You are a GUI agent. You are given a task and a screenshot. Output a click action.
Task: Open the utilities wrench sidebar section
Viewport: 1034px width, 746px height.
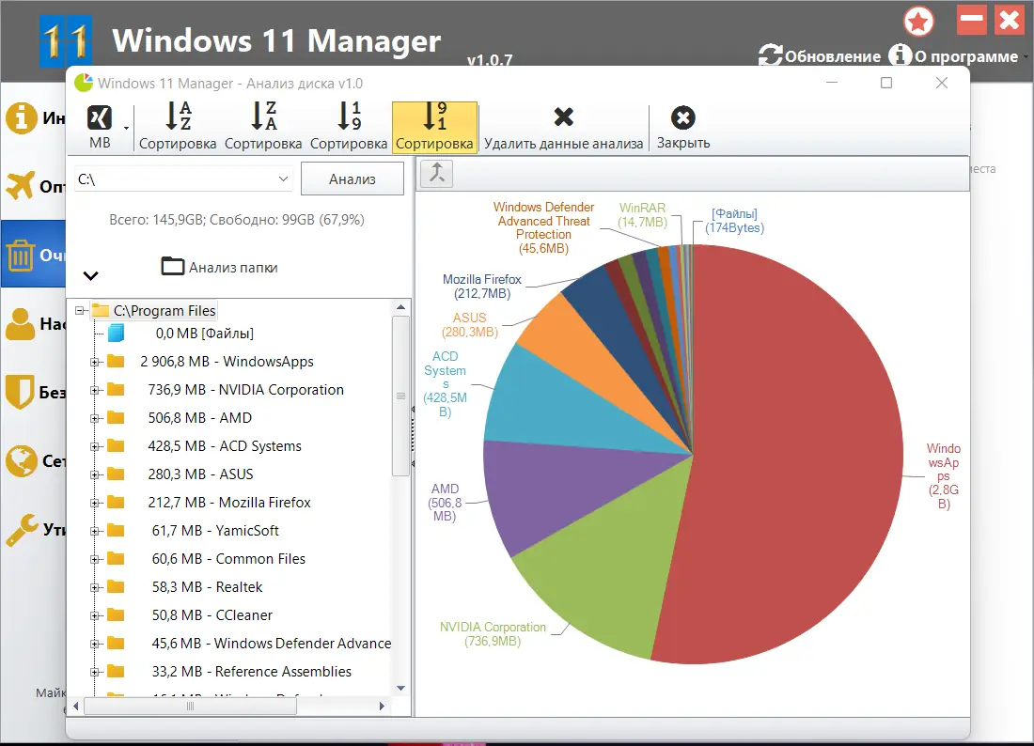click(x=33, y=529)
